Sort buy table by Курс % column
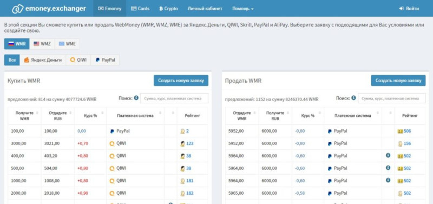This screenshot has height=204, width=433. (x=90, y=116)
